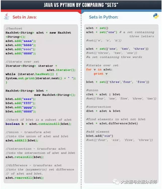The height and width of the screenshot is (189, 162).
Task: Click the 'for v in aSet:' line
Action: point(99,70)
